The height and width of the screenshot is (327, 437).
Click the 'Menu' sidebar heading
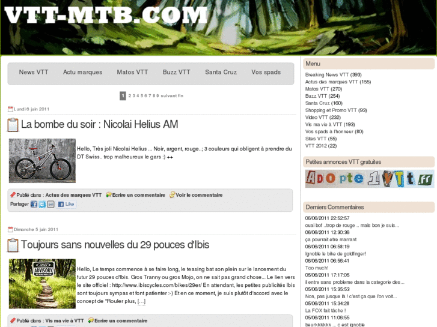tap(368, 64)
